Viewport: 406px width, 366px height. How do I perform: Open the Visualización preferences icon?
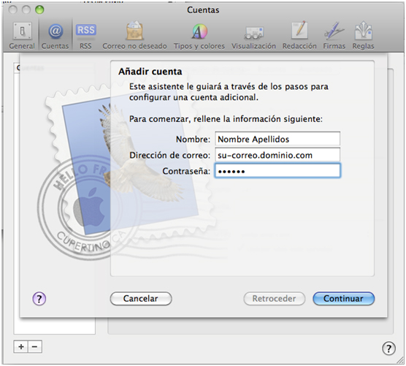click(x=254, y=36)
